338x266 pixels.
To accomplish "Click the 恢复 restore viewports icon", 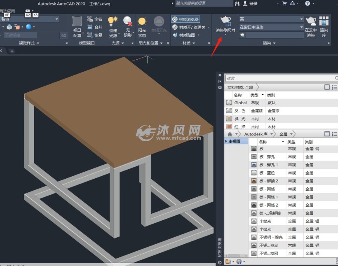I will 90,35.
